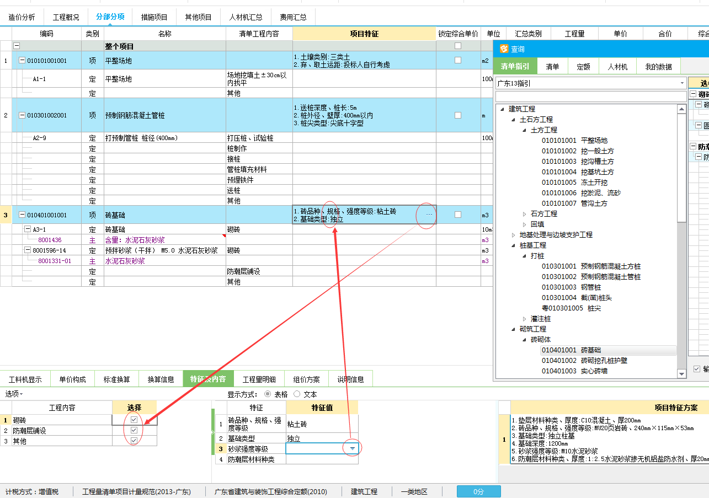Collapse item 010301002001 in the table
Viewport: 709px width, 498px height.
pyautogui.click(x=22, y=115)
